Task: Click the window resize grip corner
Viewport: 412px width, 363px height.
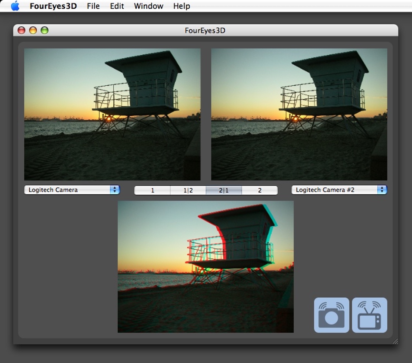Action: (x=395, y=341)
